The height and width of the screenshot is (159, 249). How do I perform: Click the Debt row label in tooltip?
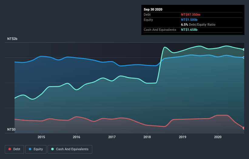(x=147, y=15)
